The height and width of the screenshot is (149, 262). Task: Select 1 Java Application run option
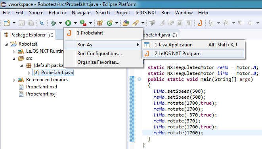193,45
